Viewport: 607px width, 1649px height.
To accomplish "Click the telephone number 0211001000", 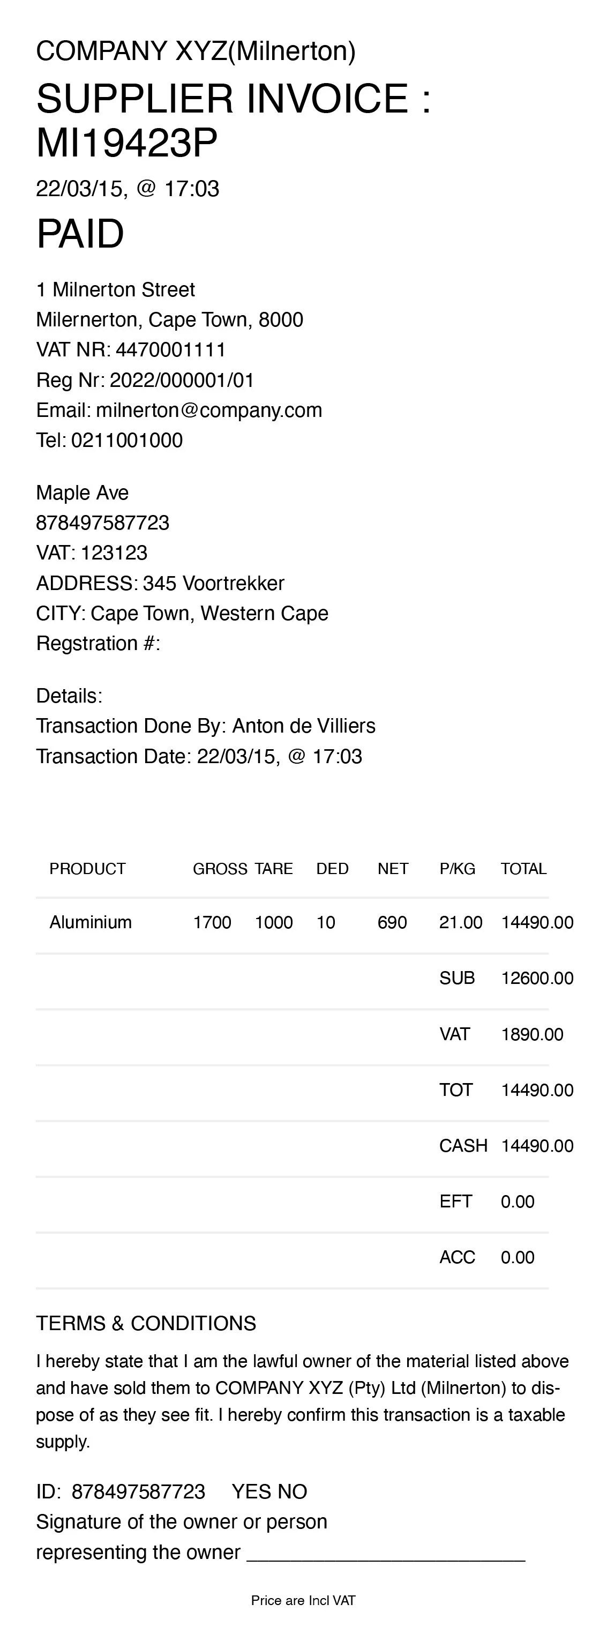I will click(x=126, y=441).
